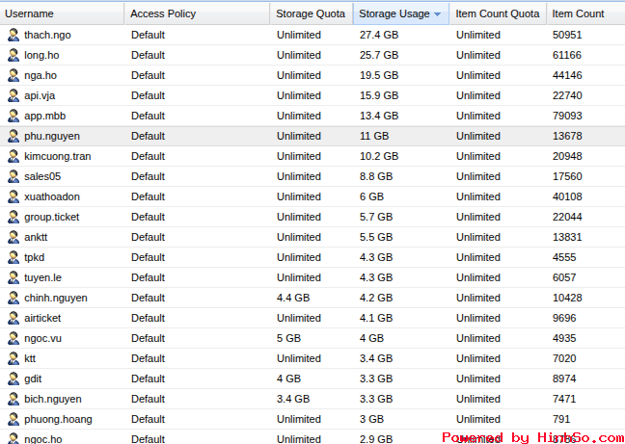Click the 4.4 GB quota for chinh.nguyen
Screen dimensions: 625x444
(292, 298)
